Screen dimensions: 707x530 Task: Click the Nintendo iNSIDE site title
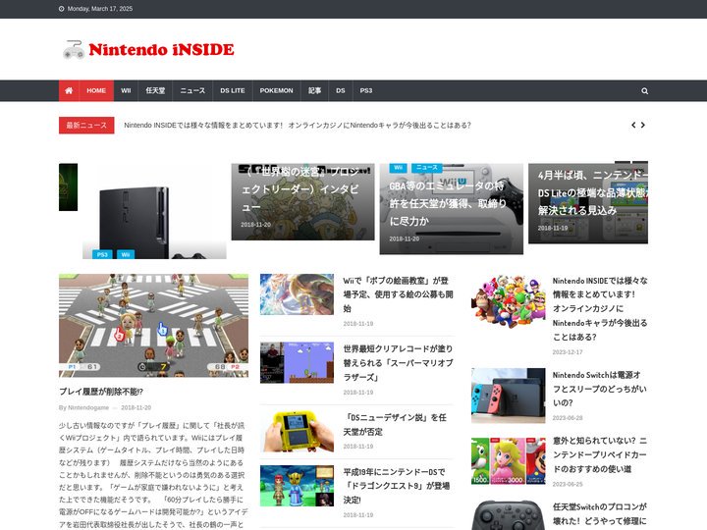tap(161, 49)
